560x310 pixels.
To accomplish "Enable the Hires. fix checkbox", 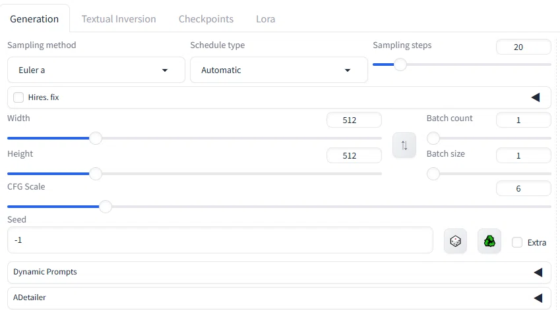I will click(18, 97).
